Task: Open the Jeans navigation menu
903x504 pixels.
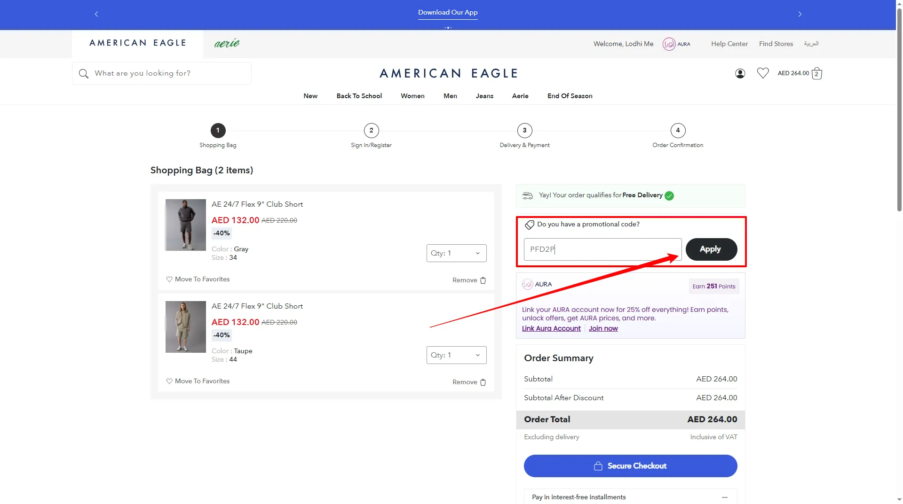Action: [484, 96]
